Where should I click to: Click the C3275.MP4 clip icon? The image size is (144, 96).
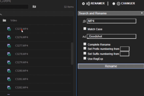9,29
